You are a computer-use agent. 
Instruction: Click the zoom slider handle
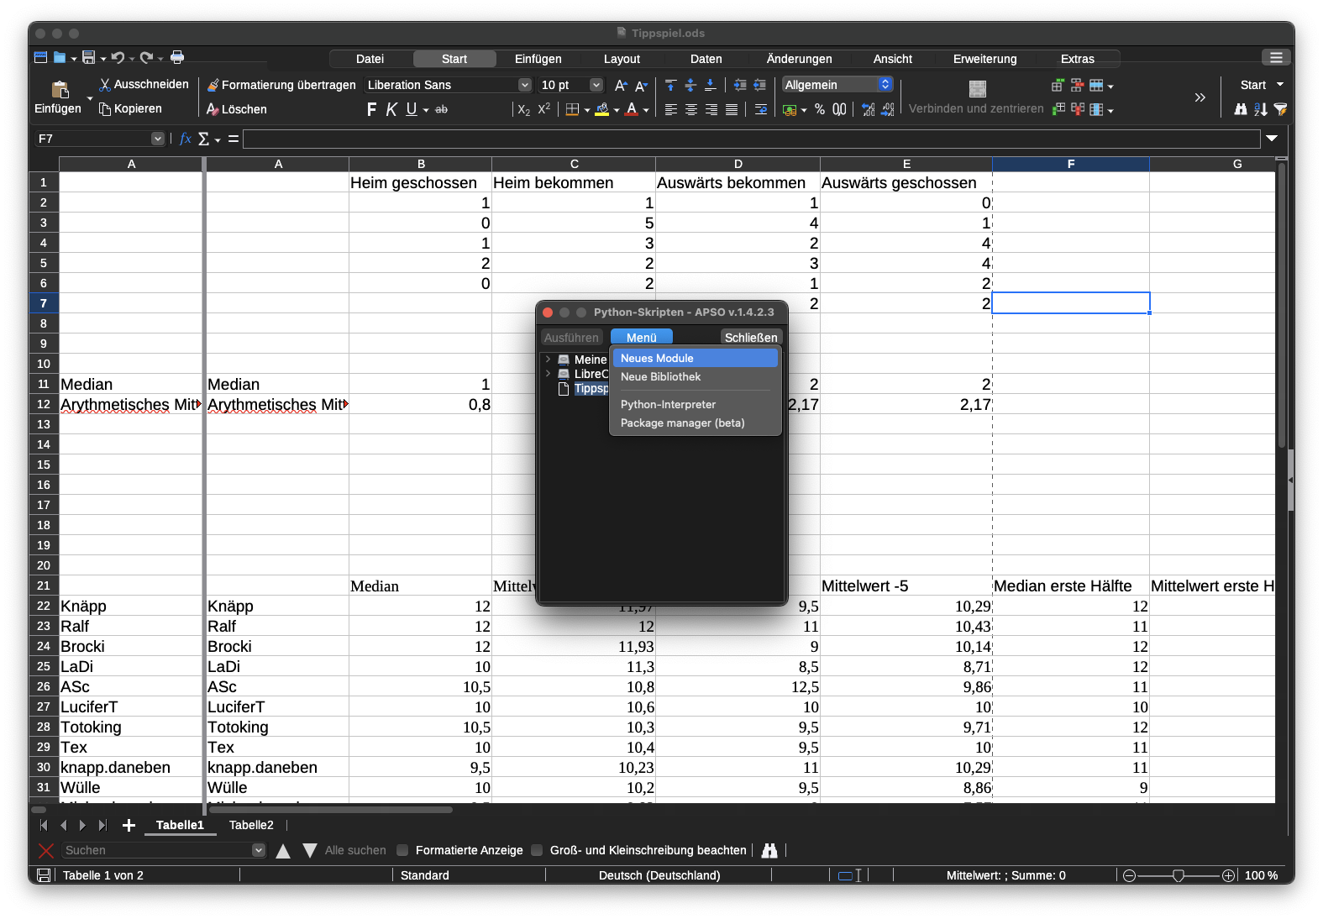click(x=1179, y=875)
